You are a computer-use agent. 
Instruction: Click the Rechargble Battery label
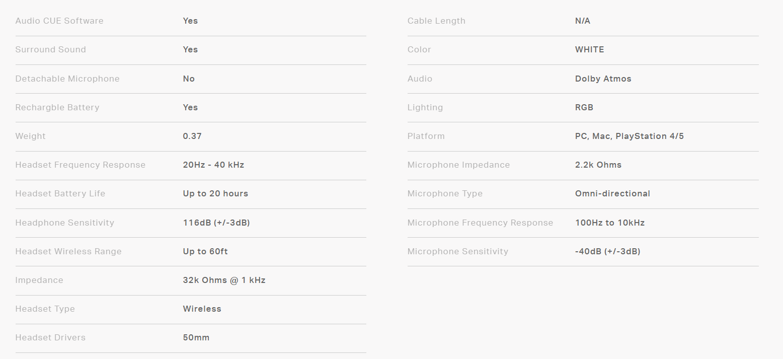tap(57, 107)
